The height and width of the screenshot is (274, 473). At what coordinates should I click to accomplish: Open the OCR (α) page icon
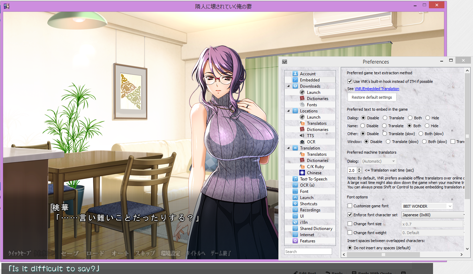(x=295, y=185)
